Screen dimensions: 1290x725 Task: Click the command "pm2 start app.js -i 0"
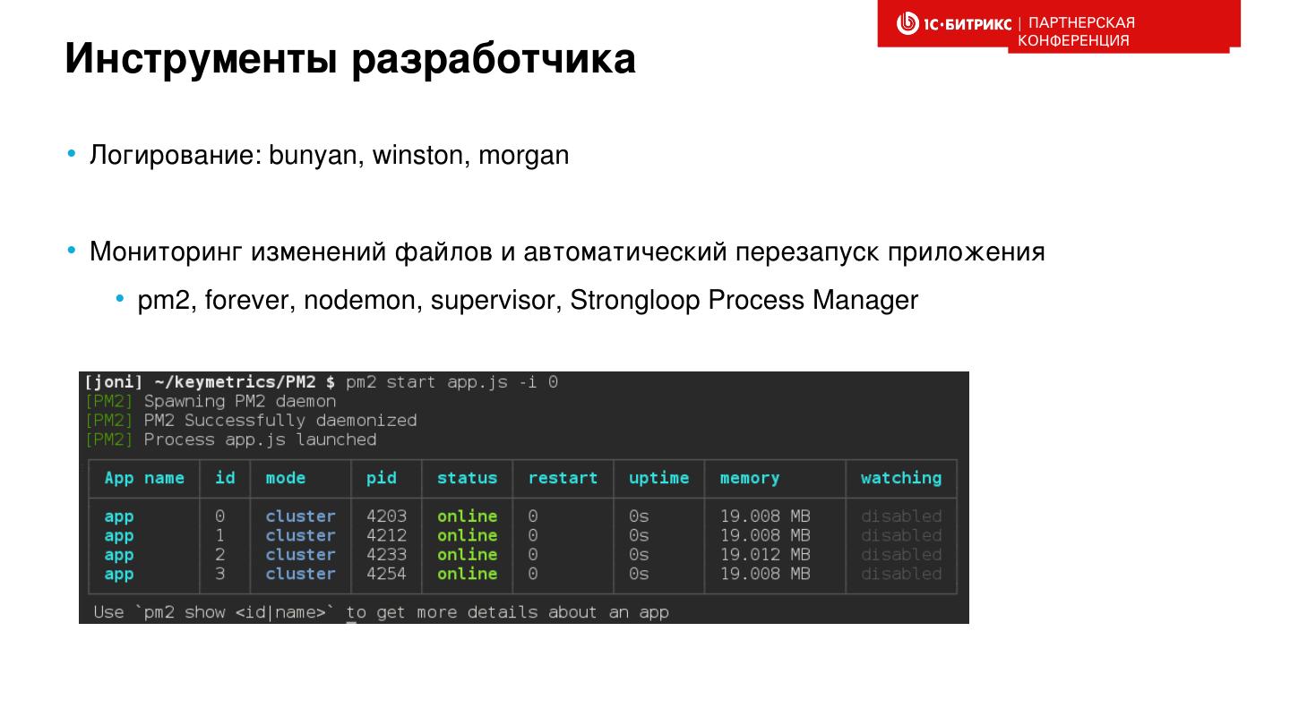tap(451, 382)
